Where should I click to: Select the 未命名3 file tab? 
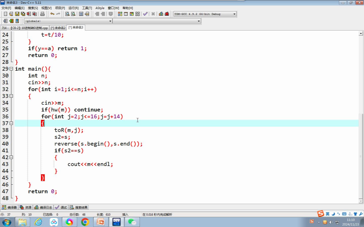(76, 28)
